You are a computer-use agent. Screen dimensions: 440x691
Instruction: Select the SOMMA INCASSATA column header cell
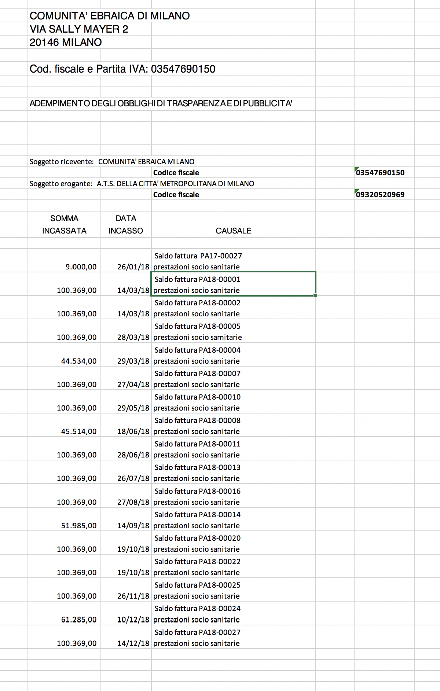click(65, 224)
